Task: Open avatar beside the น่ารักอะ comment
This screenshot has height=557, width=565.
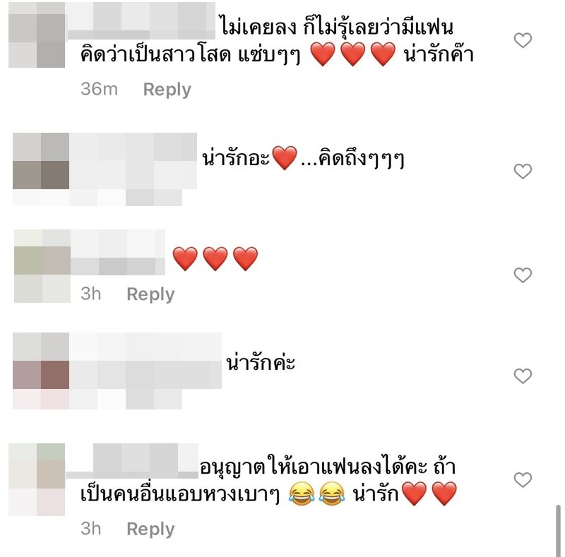Action: click(x=41, y=161)
